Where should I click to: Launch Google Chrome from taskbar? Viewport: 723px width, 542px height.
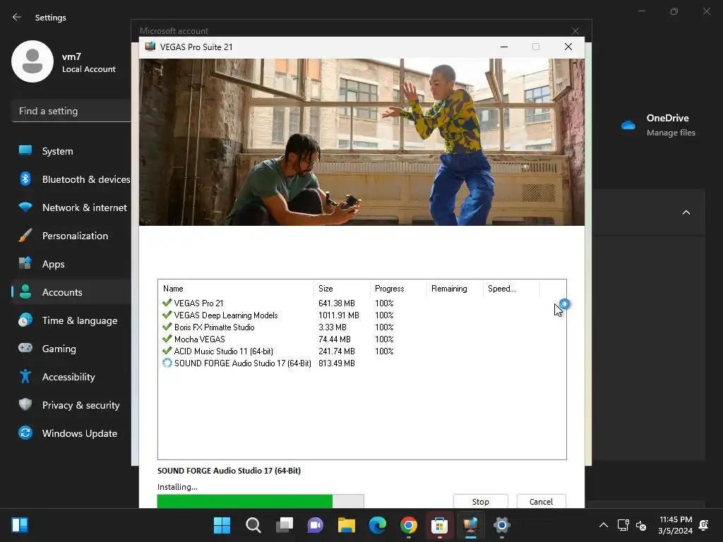point(409,525)
